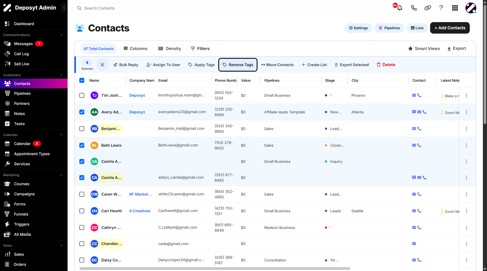This screenshot has height=271, width=487.
Task: Collapse the Customers sidebar section
Action: pyautogui.click(x=61, y=75)
